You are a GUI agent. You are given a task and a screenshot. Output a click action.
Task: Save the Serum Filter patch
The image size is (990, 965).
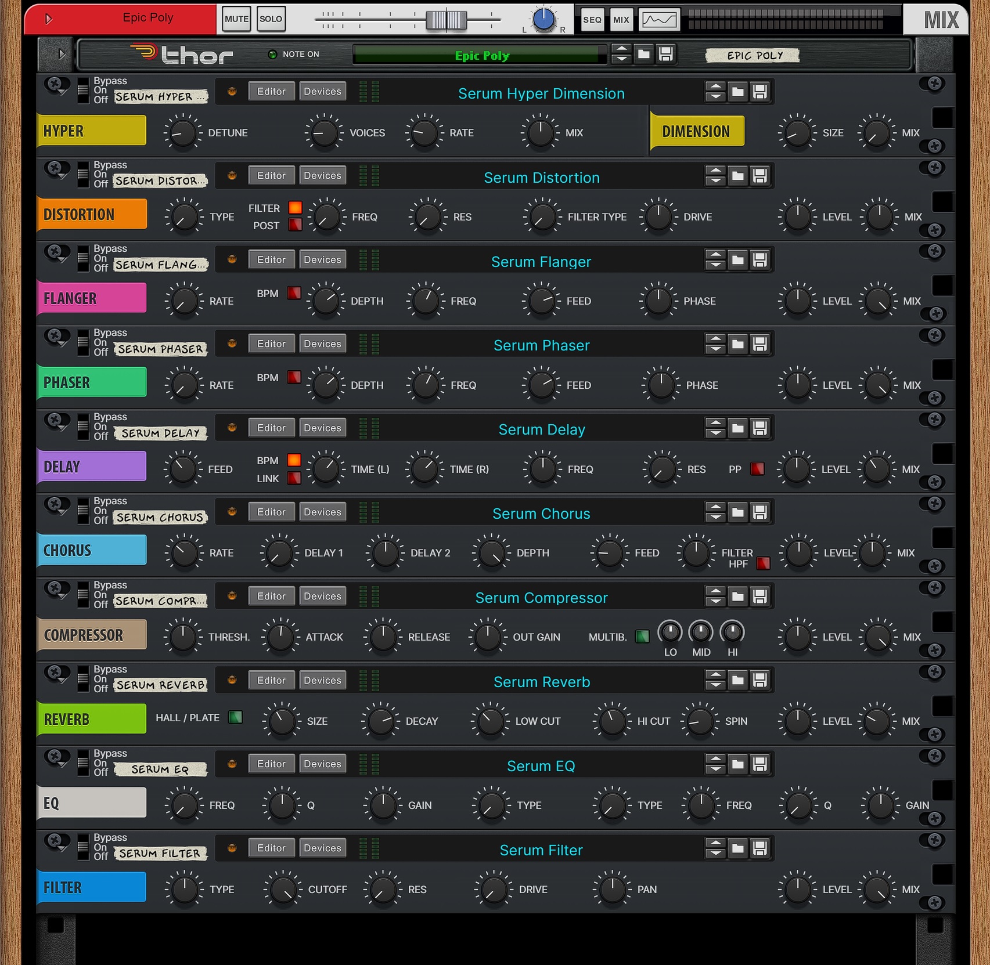759,848
